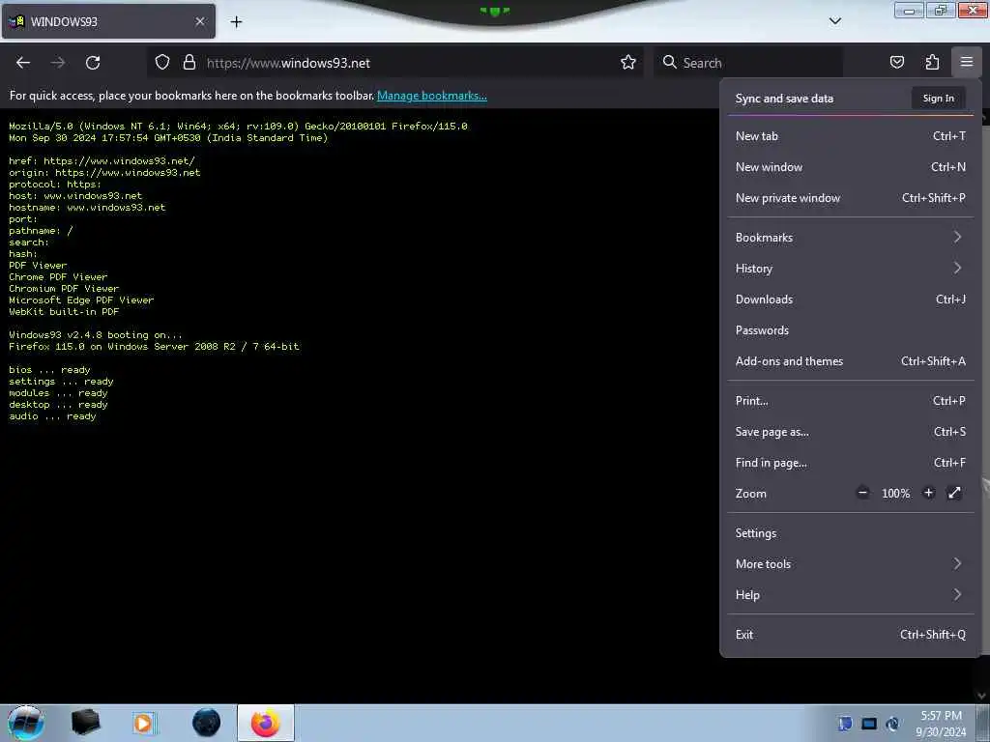Close the WINDOWS93 tab
The height and width of the screenshot is (742, 990).
199,21
